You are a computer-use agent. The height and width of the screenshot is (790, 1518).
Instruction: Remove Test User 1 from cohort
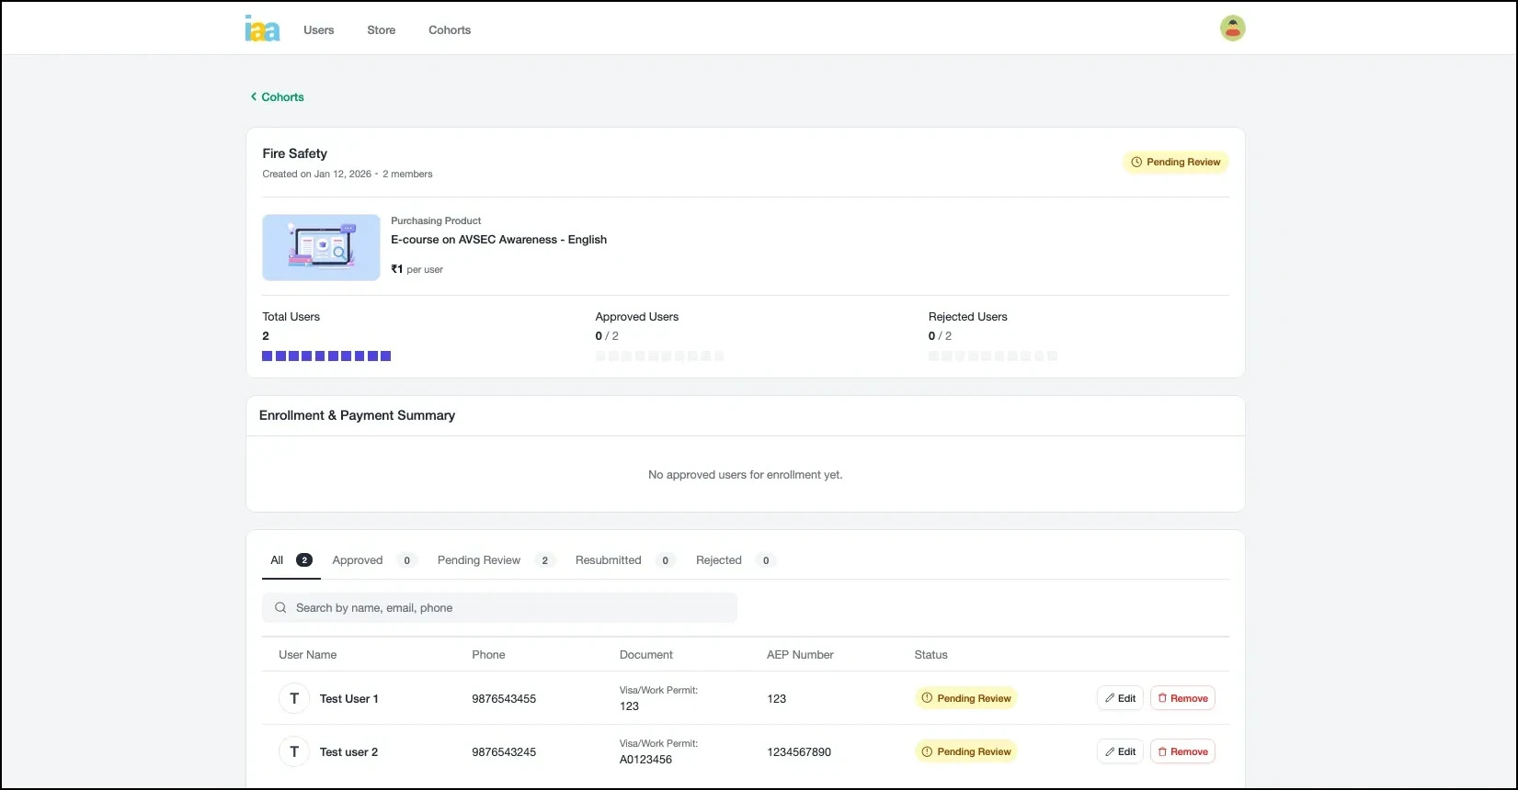tap(1182, 698)
